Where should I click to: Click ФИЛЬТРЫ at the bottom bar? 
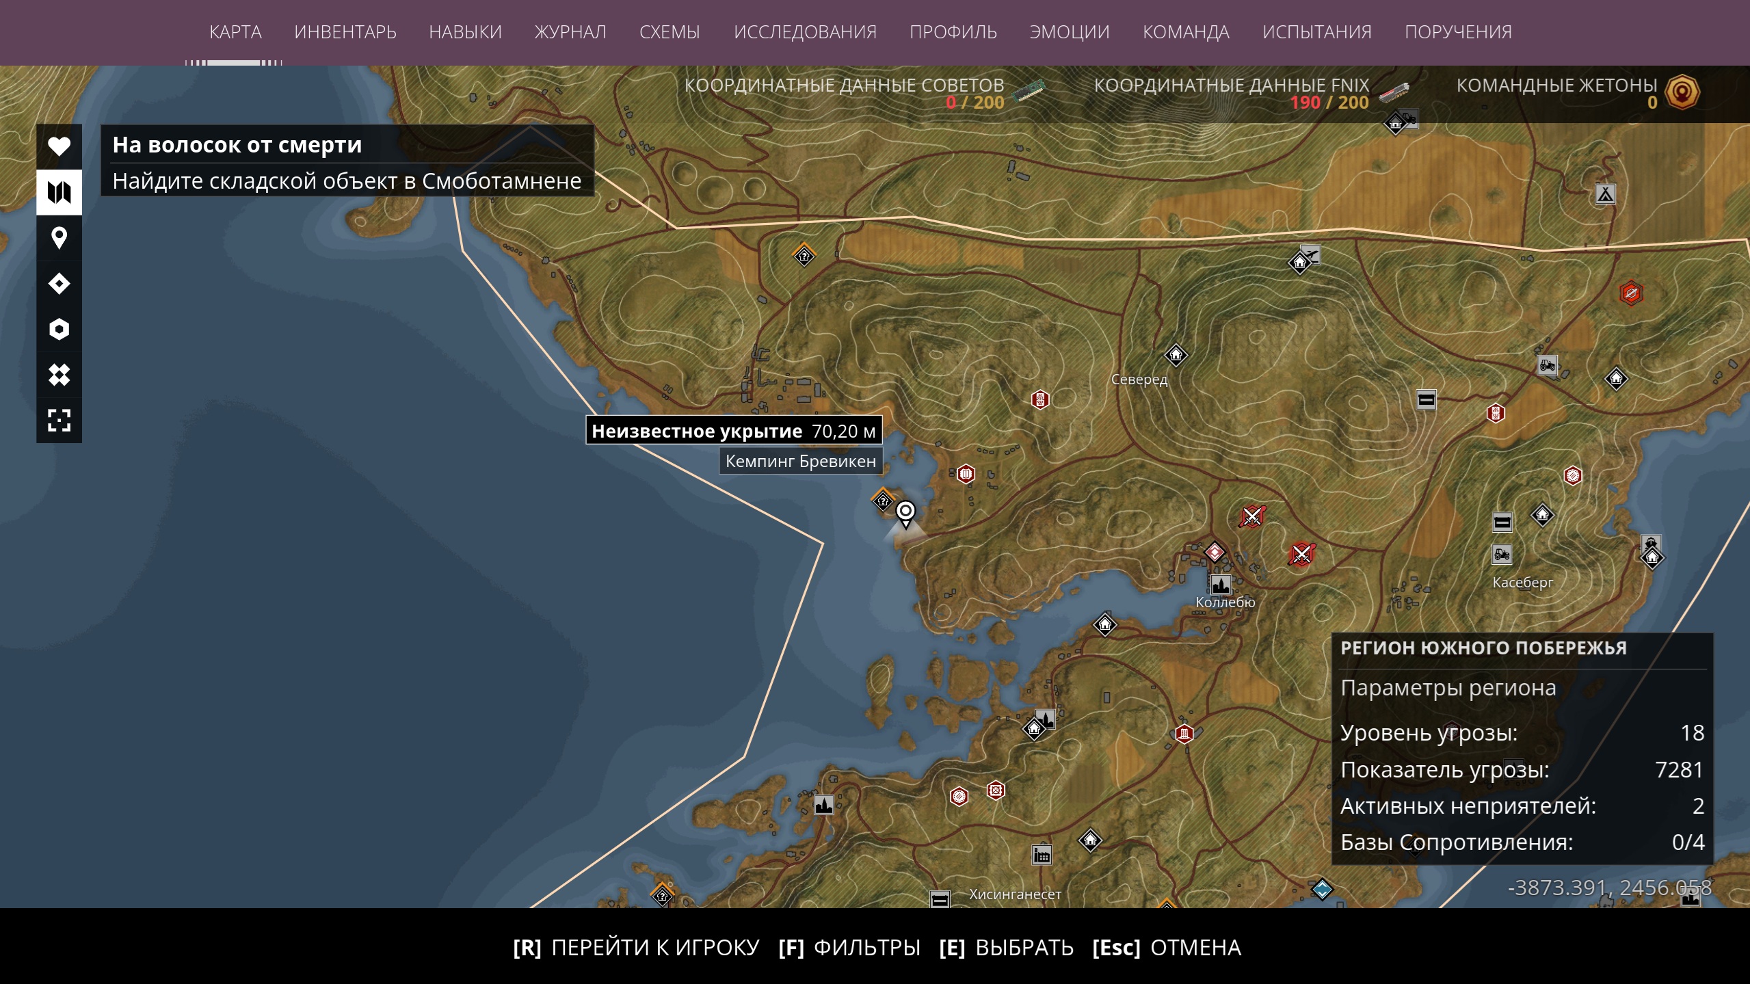point(849,948)
